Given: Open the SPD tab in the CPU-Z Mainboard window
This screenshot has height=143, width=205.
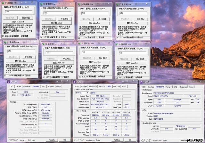Looking at the screenshot, I should [x=176, y=87].
